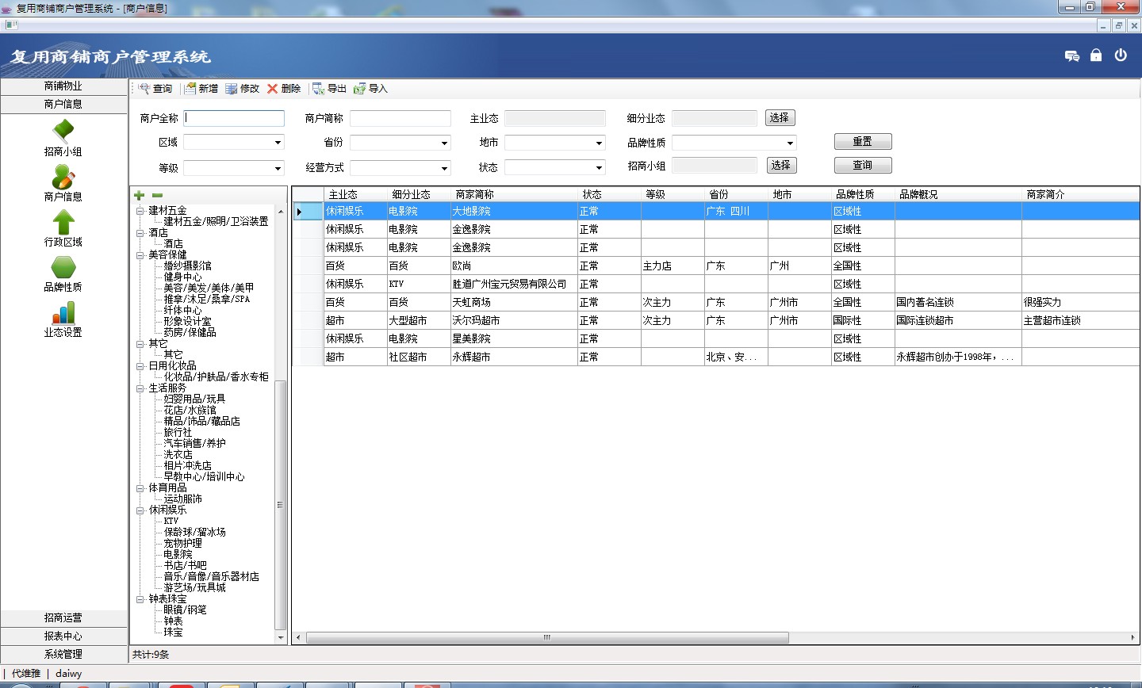Select the 旅行社 tree item
The width and height of the screenshot is (1142, 688).
pyautogui.click(x=178, y=433)
